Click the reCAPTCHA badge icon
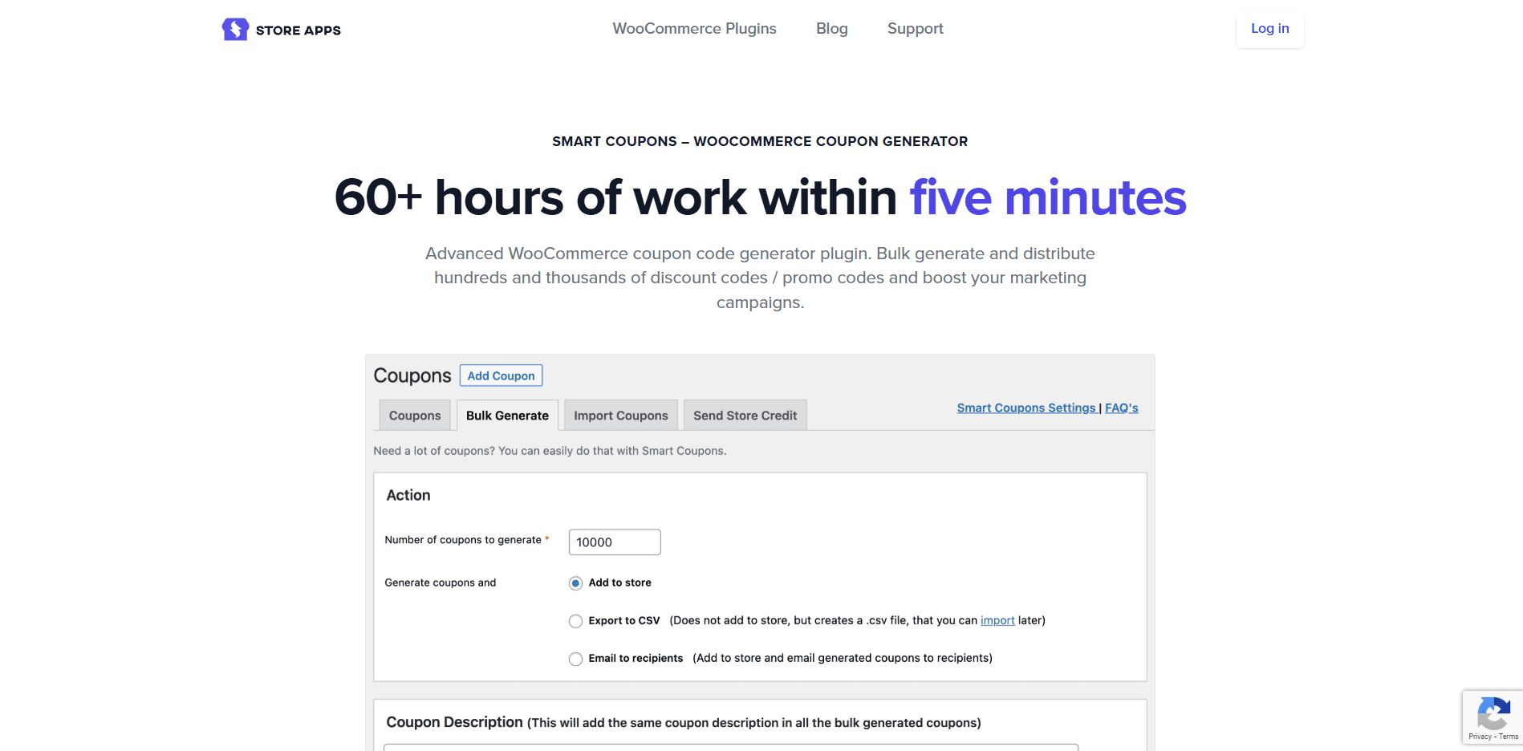 [1493, 712]
